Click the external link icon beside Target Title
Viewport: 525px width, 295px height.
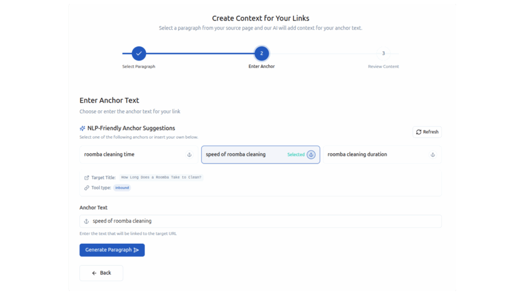(x=87, y=178)
